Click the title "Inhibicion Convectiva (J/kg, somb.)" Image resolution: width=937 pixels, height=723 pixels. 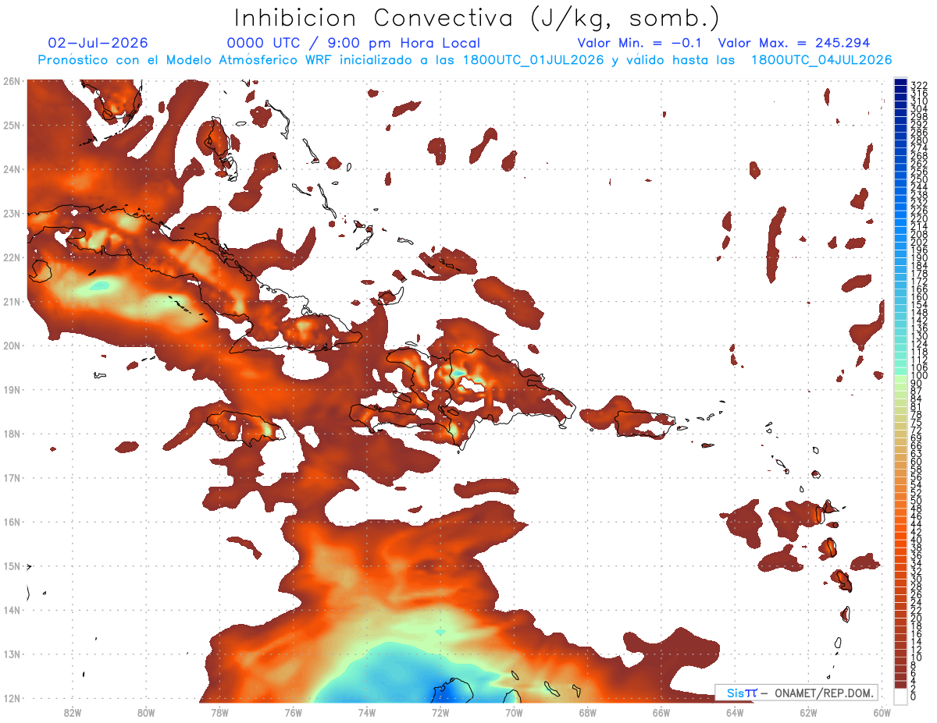(x=477, y=19)
